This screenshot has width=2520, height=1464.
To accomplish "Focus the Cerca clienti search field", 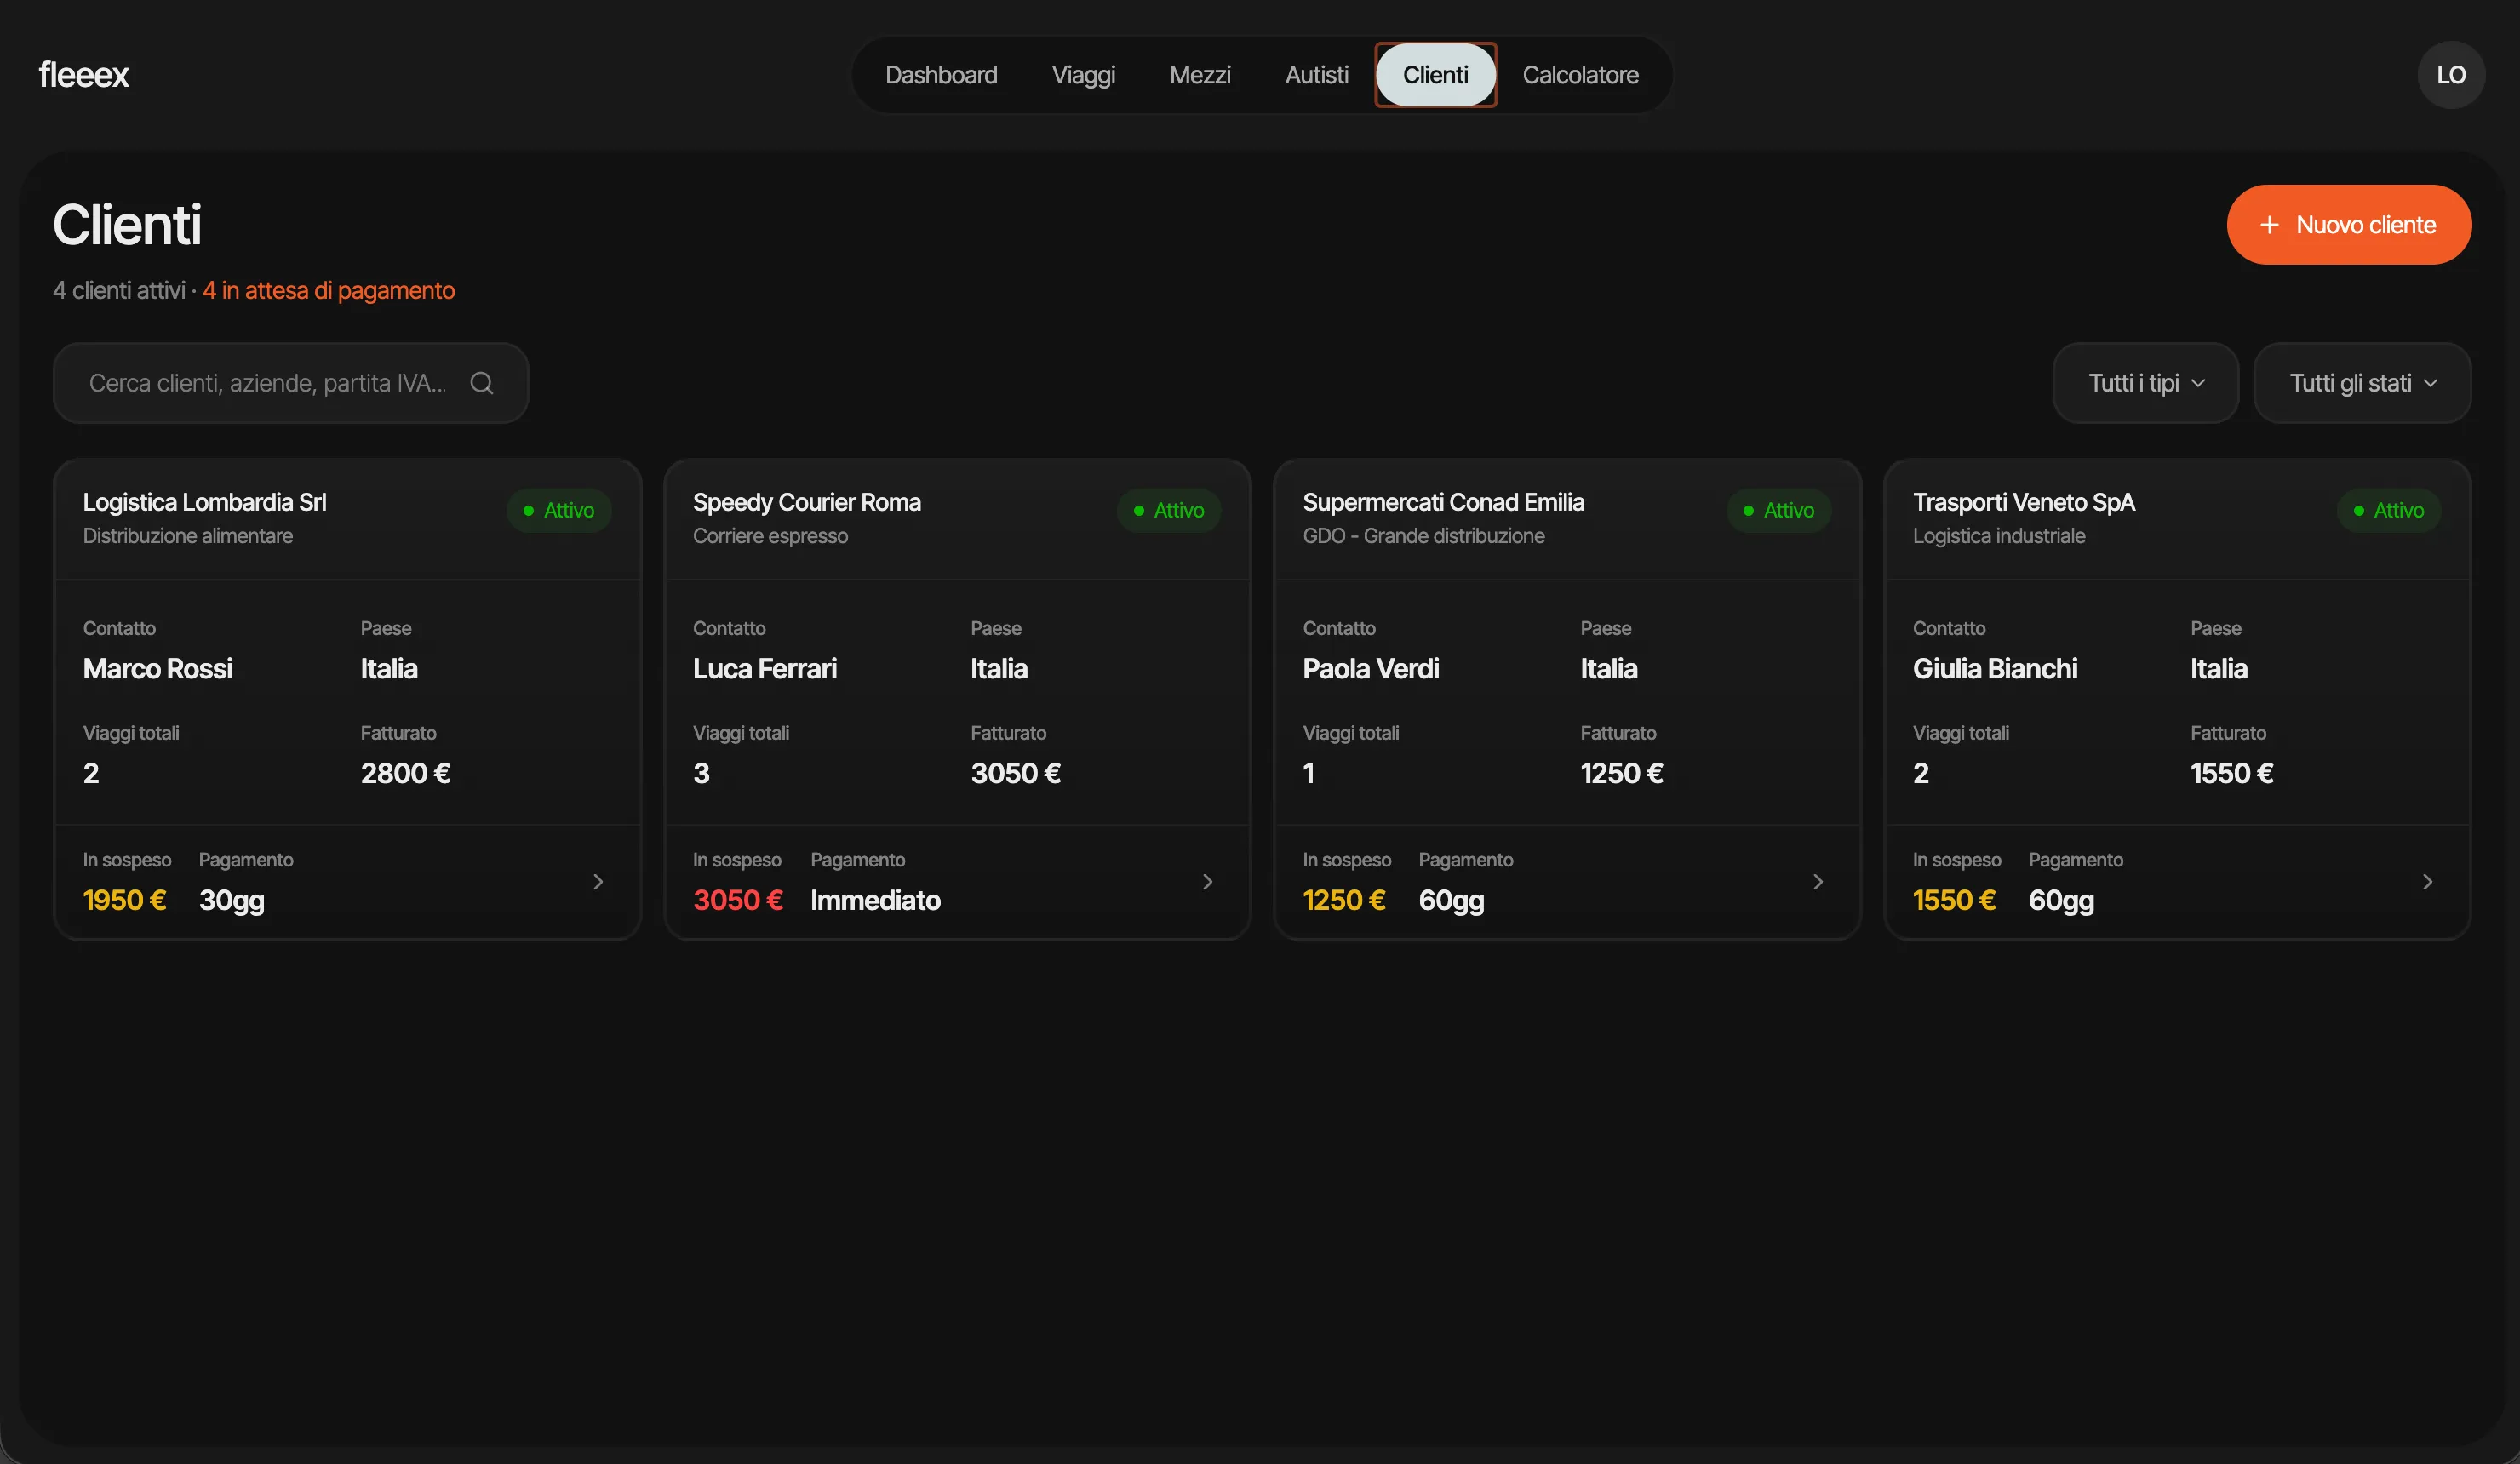I will (x=290, y=383).
